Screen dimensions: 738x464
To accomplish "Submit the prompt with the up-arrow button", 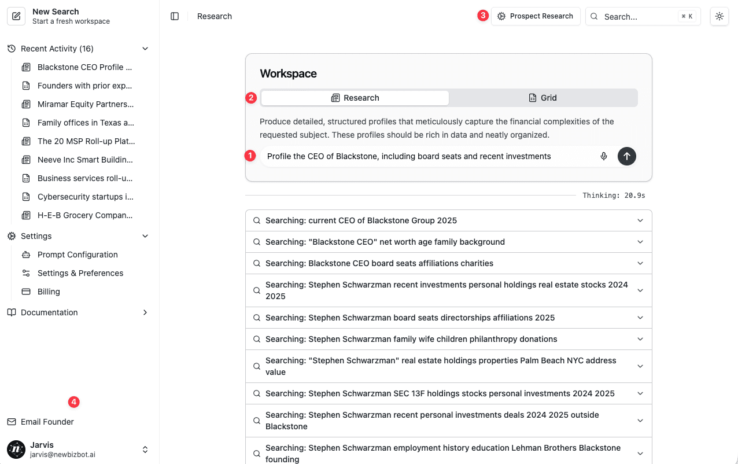I will tap(626, 156).
